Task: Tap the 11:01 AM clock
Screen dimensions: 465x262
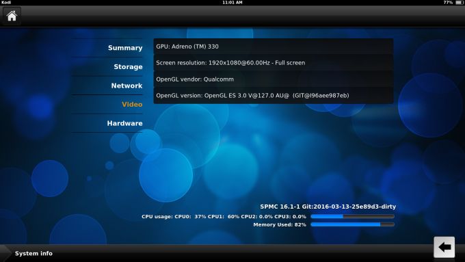Action: coord(232,2)
